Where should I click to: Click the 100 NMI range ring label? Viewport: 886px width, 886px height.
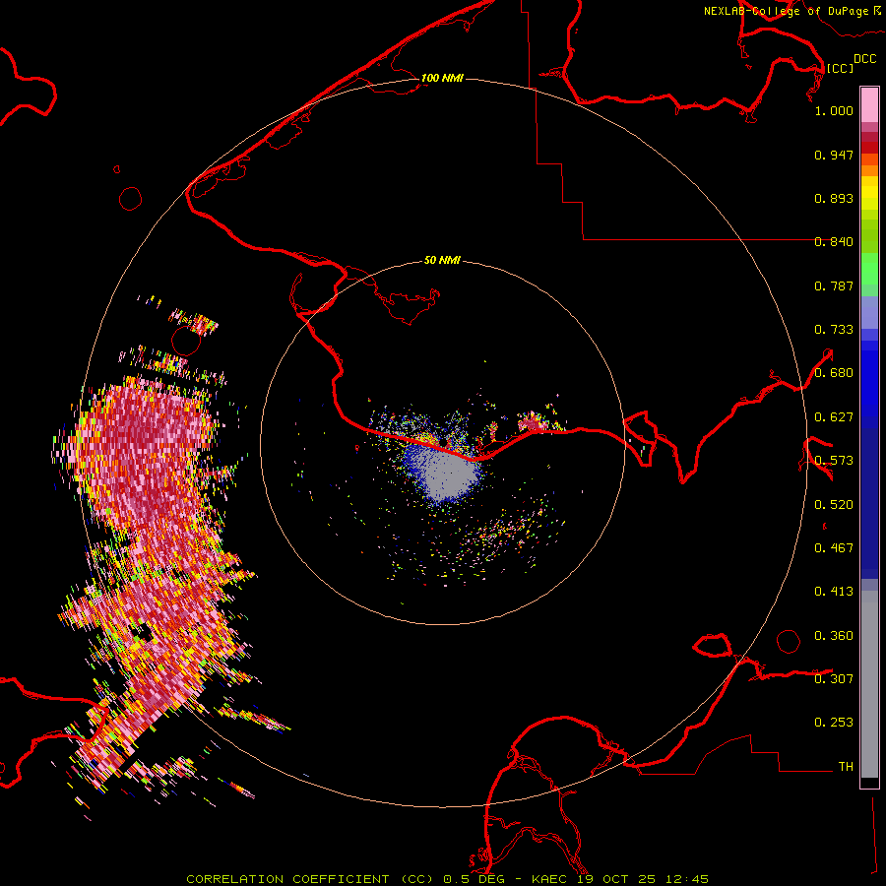click(442, 78)
